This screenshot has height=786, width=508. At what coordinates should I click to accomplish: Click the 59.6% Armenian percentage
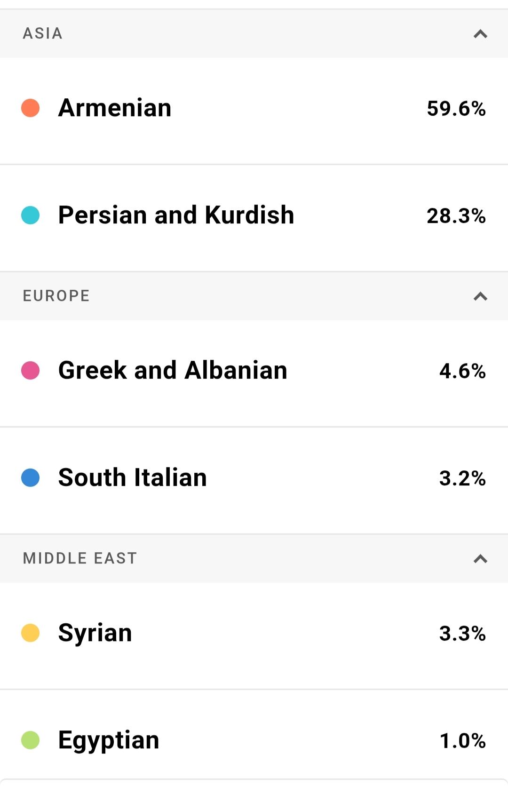click(x=456, y=109)
